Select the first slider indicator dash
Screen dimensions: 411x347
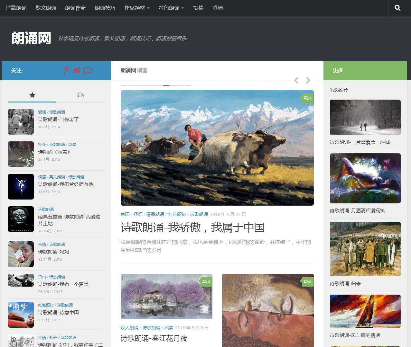(124, 85)
